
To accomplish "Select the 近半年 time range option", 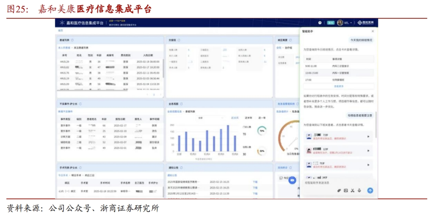I will 248,118.
